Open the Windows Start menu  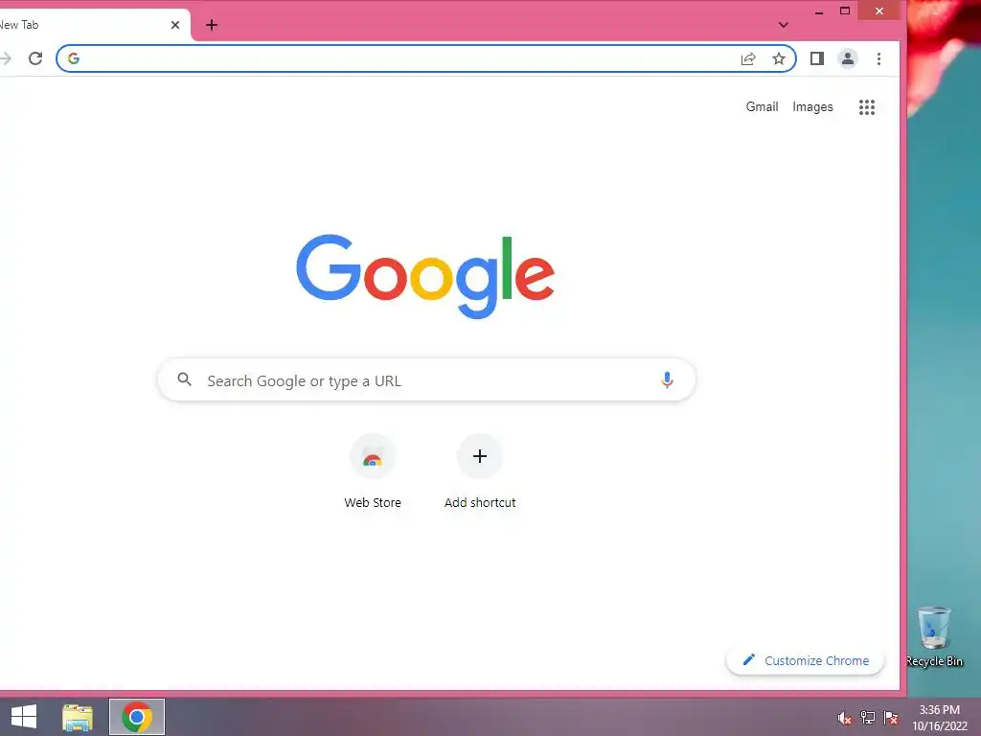(x=24, y=717)
